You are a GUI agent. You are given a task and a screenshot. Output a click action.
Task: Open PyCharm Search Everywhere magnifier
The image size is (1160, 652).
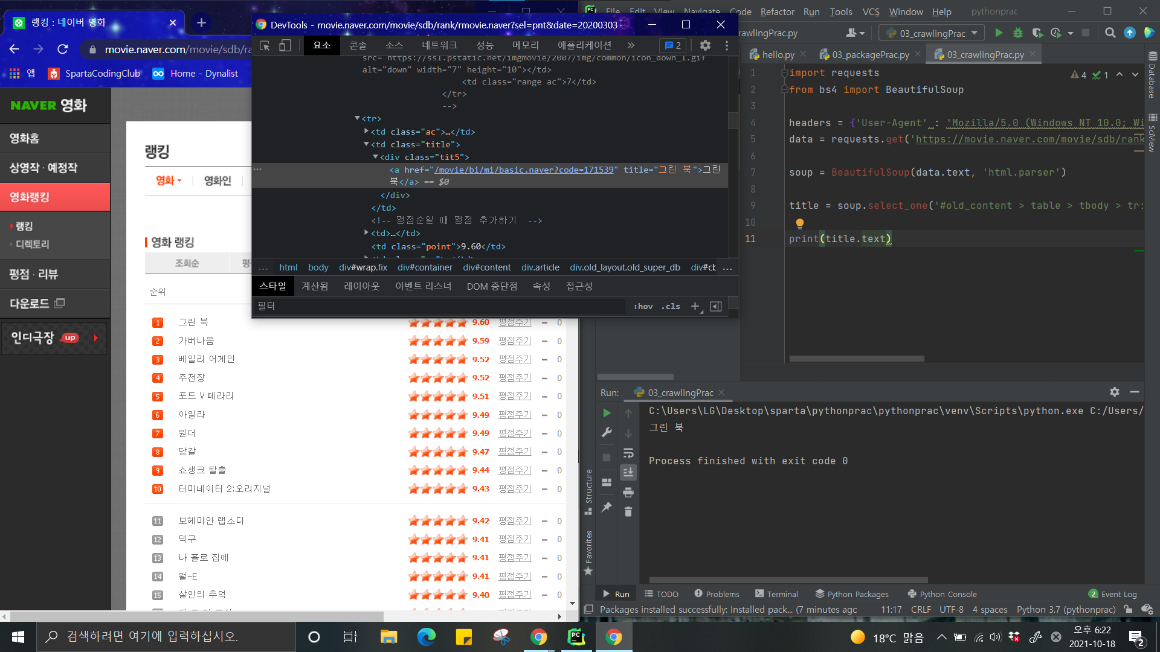tap(1110, 33)
